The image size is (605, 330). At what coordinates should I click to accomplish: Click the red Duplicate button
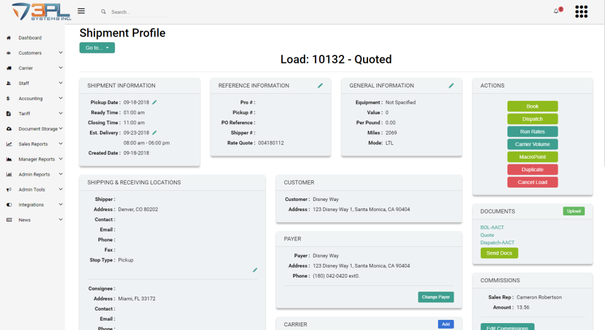point(533,169)
